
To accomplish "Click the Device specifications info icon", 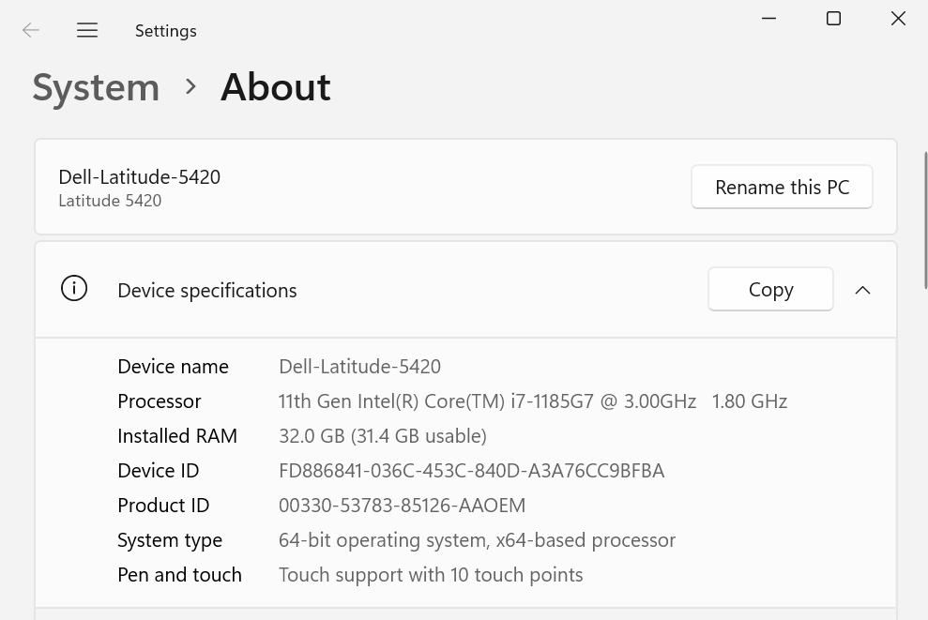I will pyautogui.click(x=74, y=289).
